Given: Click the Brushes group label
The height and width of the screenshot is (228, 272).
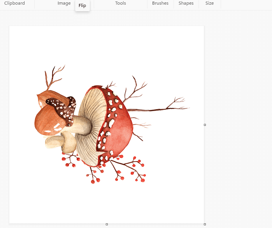Looking at the screenshot, I should pos(160,3).
